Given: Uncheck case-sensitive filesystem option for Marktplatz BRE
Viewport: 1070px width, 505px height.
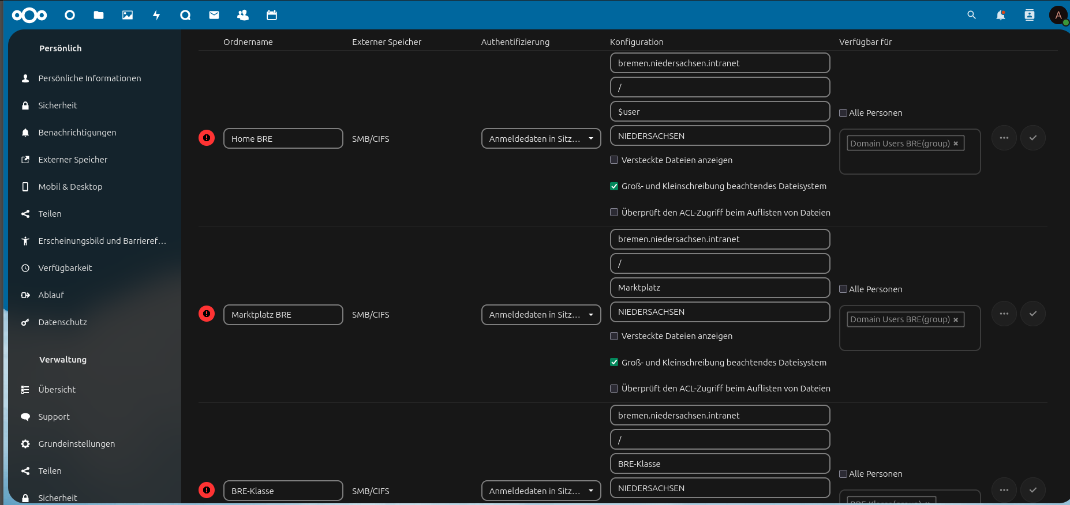Looking at the screenshot, I should 614,363.
